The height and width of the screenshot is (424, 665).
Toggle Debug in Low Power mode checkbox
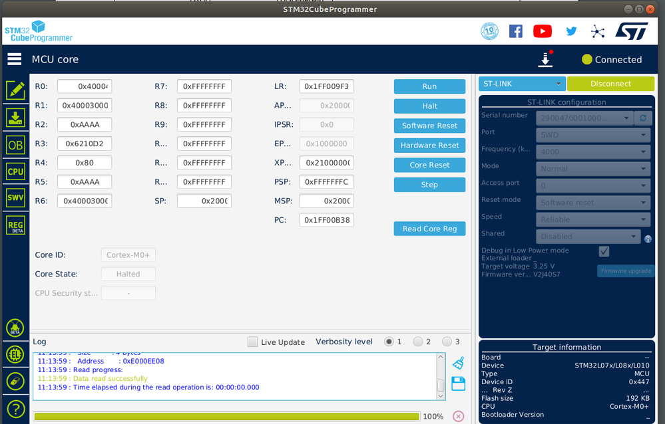pyautogui.click(x=604, y=252)
